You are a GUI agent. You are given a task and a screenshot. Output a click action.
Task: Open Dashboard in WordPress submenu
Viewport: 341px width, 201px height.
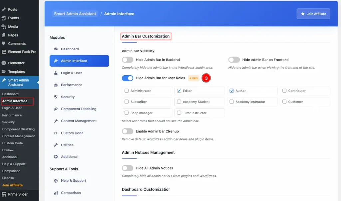[x=10, y=94]
